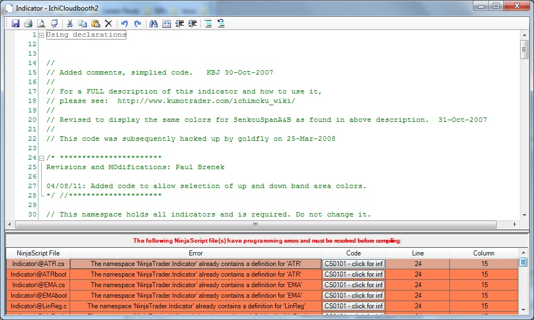Click the compile icon in toolbar

54,23
